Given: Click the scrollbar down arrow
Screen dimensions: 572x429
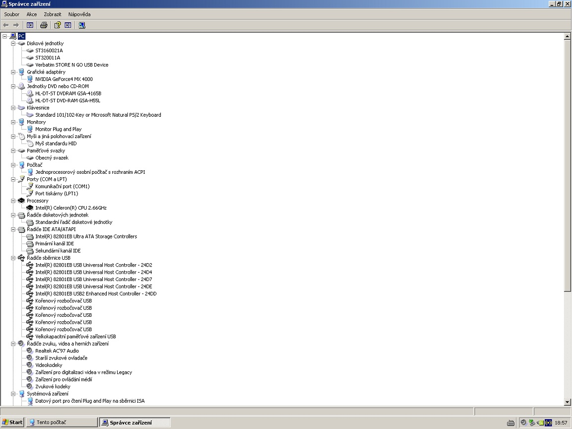Looking at the screenshot, I should pyautogui.click(x=567, y=402).
